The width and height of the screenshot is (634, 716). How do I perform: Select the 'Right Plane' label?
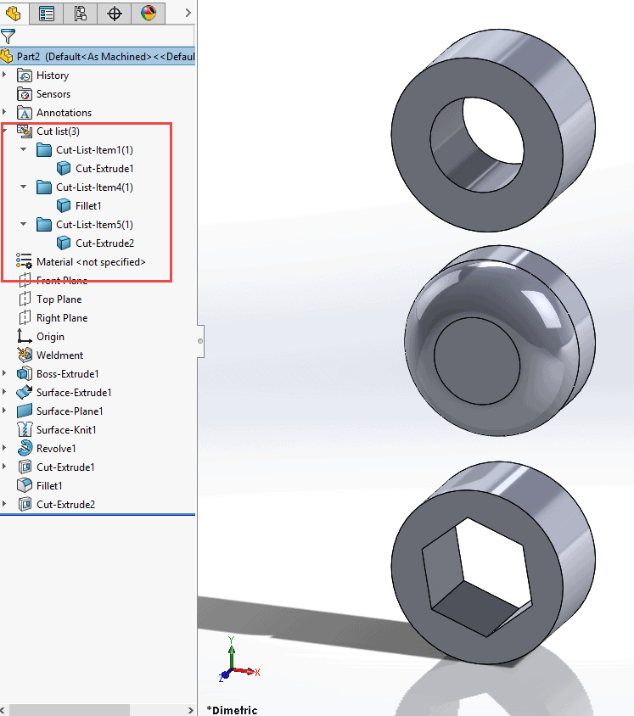tap(62, 318)
